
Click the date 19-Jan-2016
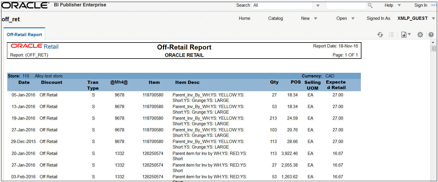tap(23, 118)
